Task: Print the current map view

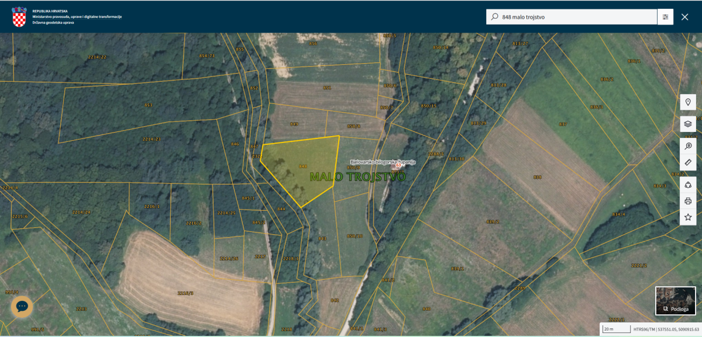Action: 688,201
